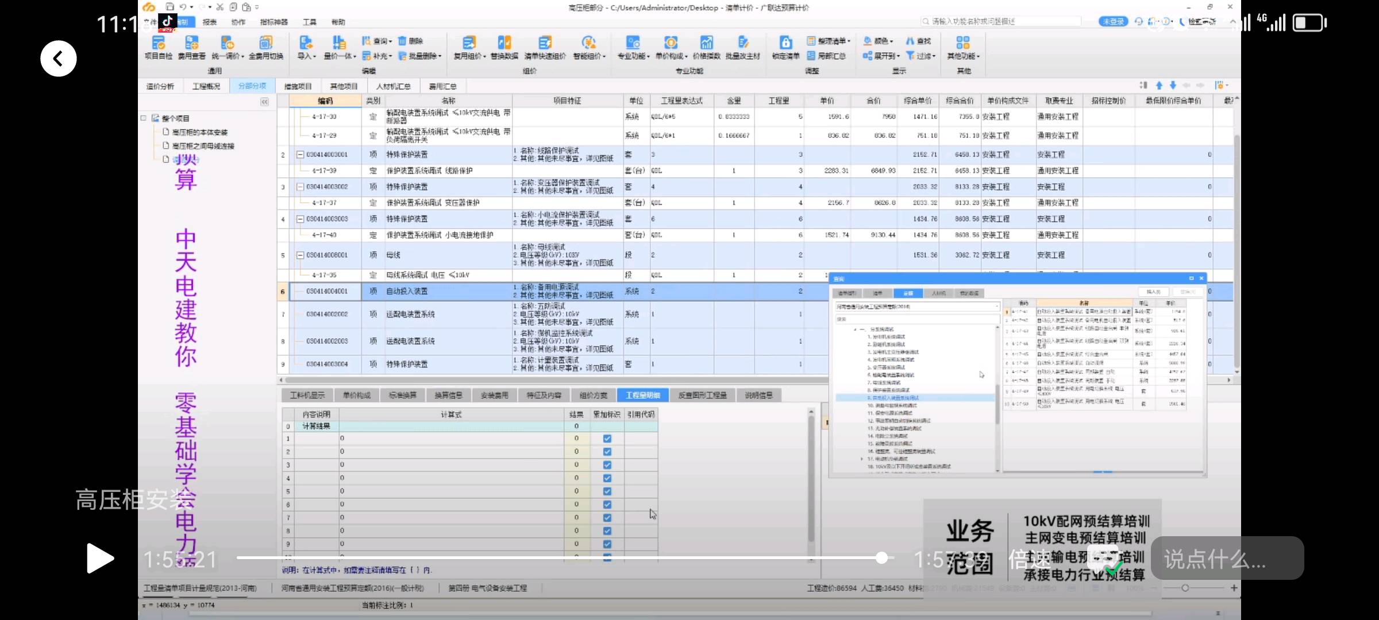Collapse item 030414003001 in the grid

(300, 154)
